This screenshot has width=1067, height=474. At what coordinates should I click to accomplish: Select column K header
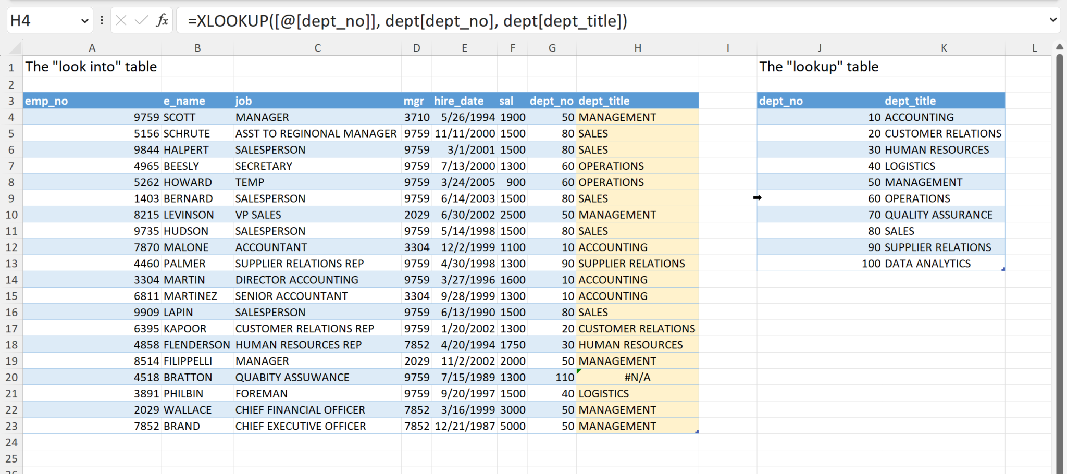tap(944, 48)
